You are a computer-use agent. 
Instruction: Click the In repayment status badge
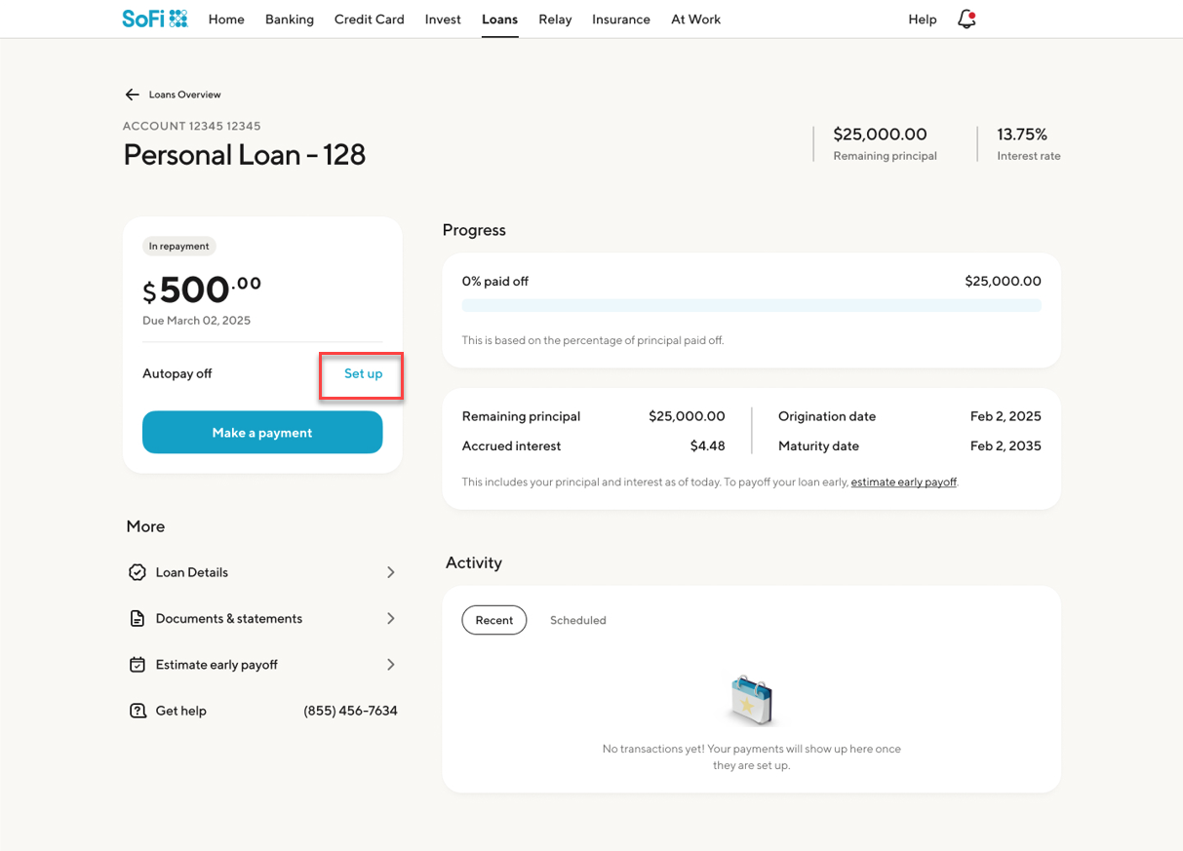click(179, 246)
